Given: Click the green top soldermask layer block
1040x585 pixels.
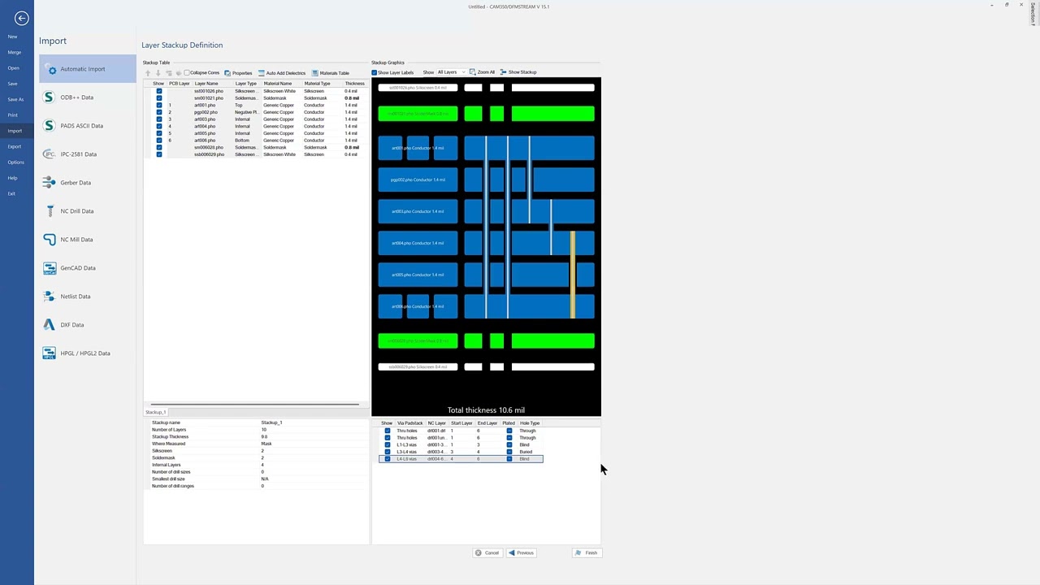Looking at the screenshot, I should click(418, 114).
